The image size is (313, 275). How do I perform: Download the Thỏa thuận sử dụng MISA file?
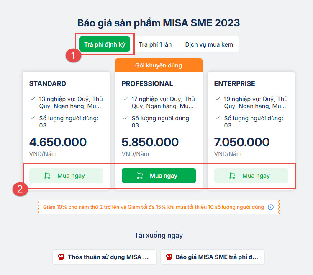104,257
